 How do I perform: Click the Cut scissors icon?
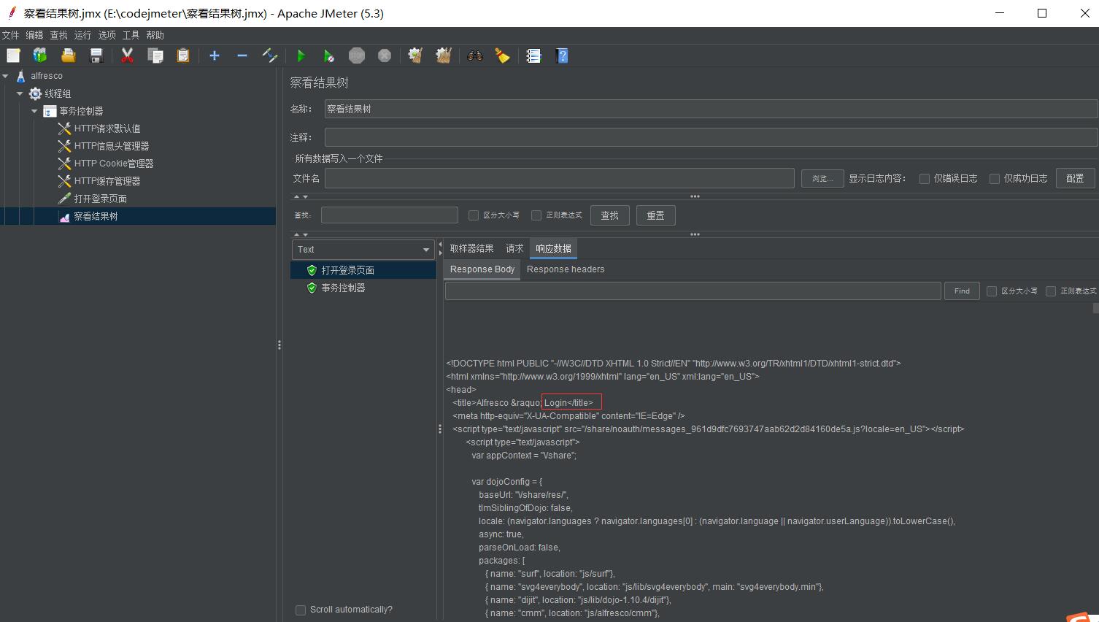(x=127, y=55)
